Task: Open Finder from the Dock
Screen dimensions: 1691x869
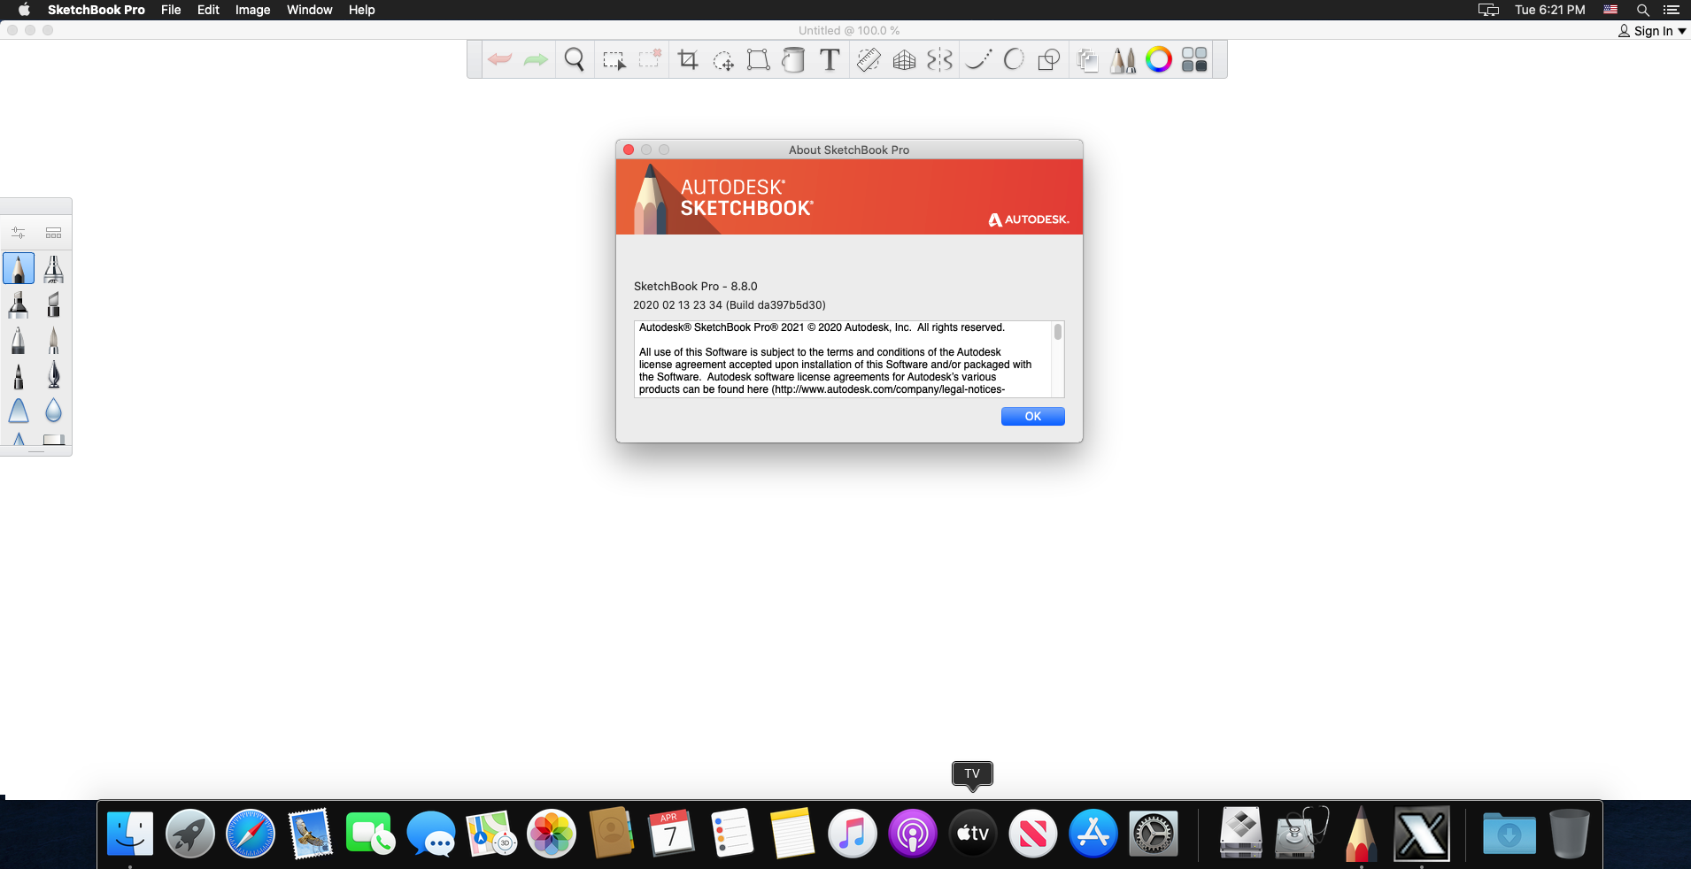Action: coord(130,834)
